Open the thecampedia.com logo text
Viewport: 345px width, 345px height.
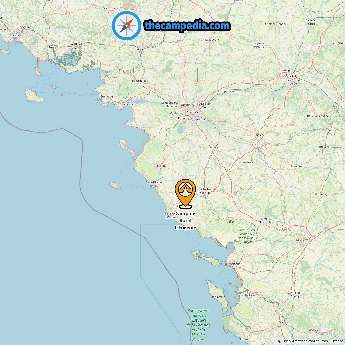pos(187,26)
